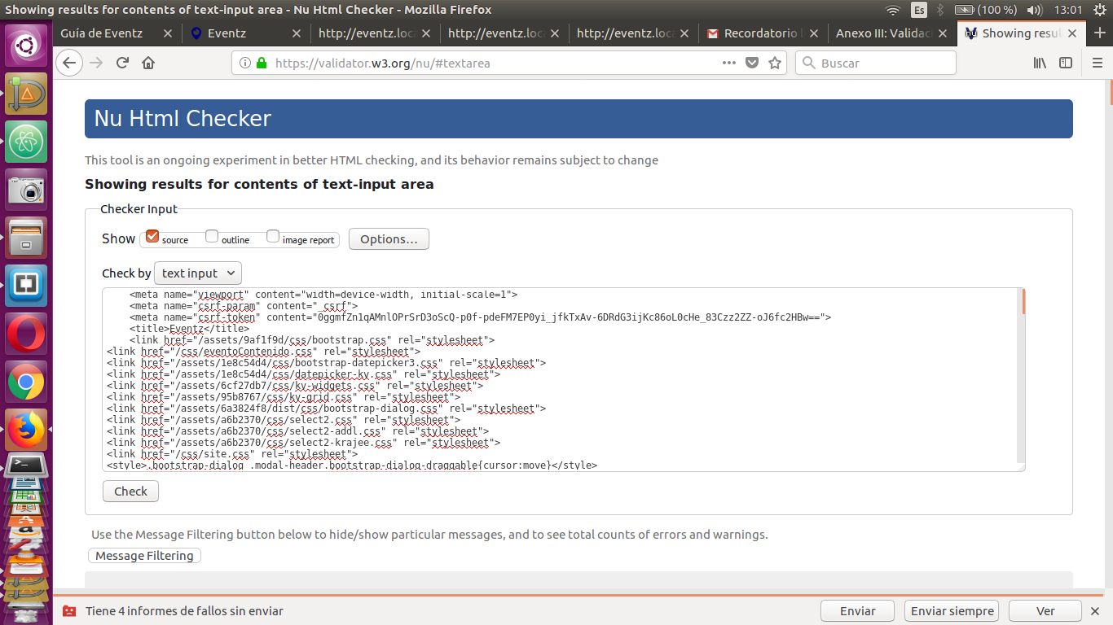Go back to the previous page
The image size is (1113, 625).
point(69,63)
